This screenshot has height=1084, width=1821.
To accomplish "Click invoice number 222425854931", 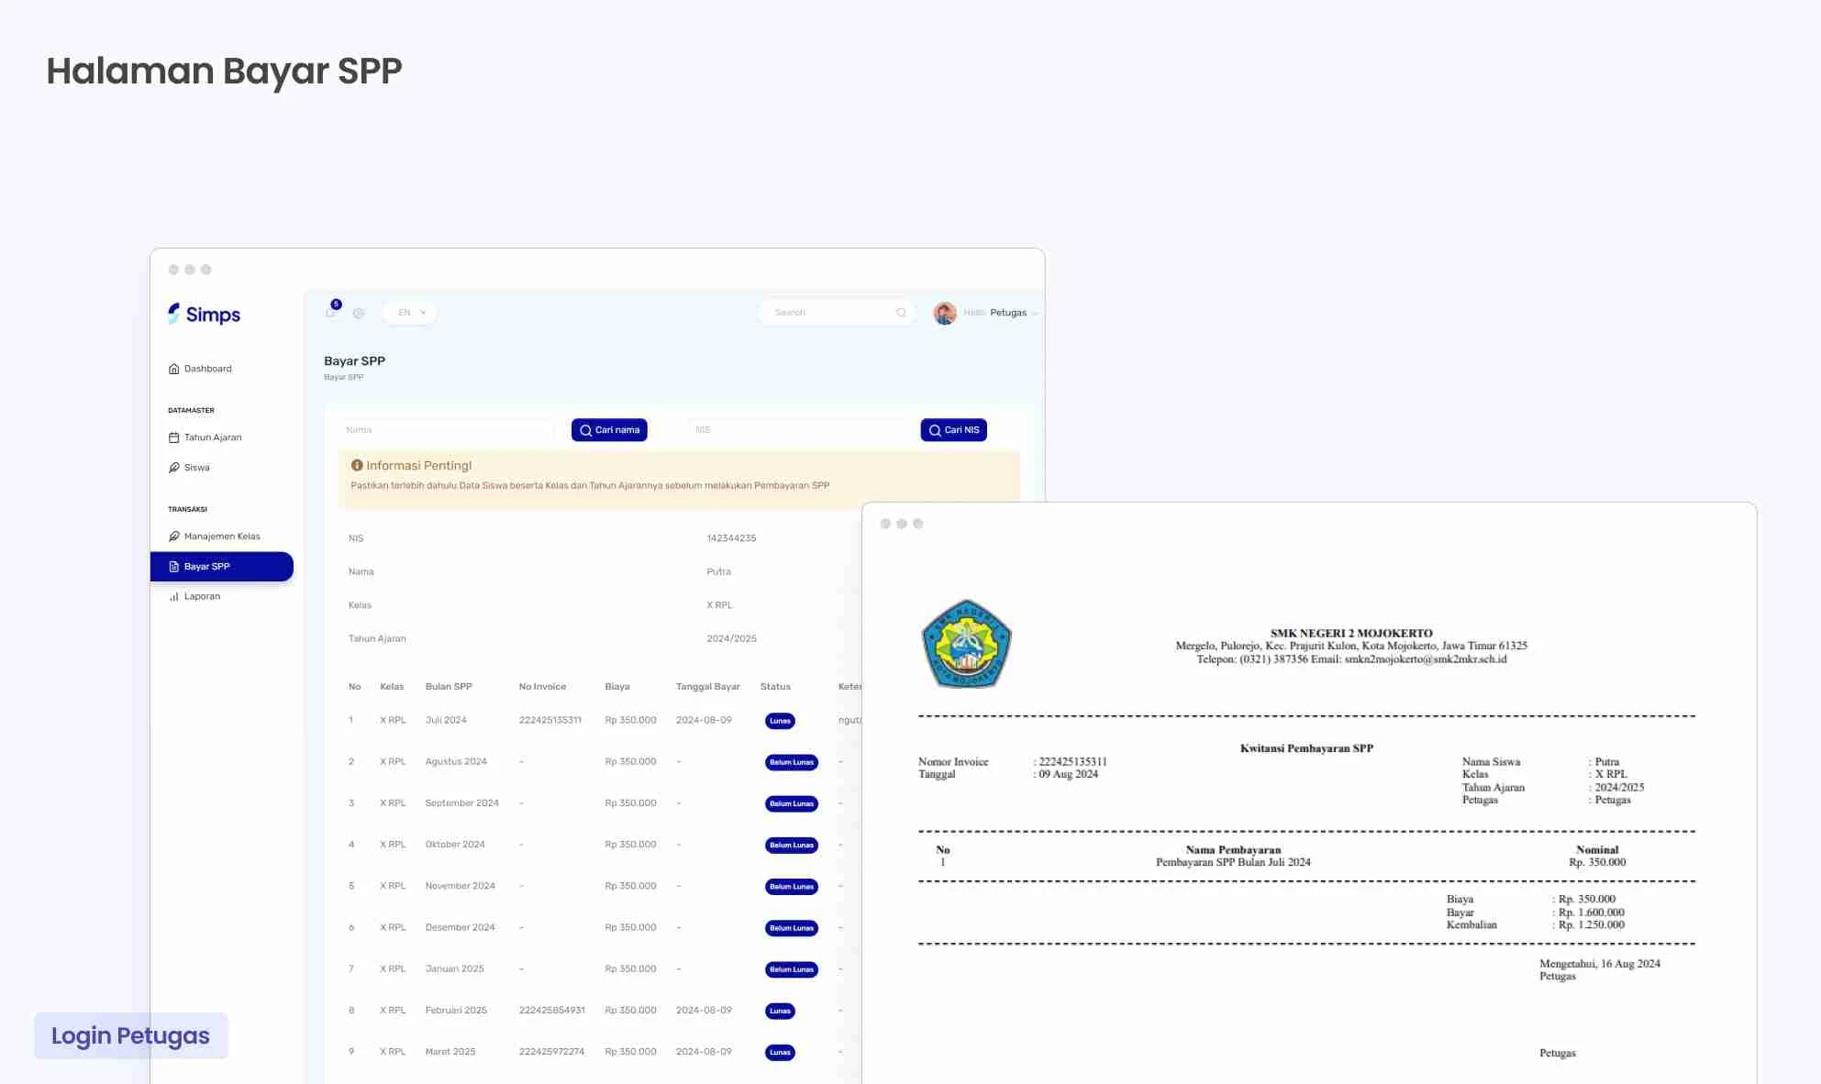I will click(551, 1010).
